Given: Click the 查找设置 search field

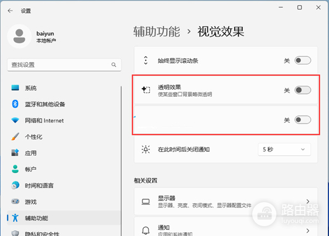Looking at the screenshot, I should pyautogui.click(x=64, y=65).
